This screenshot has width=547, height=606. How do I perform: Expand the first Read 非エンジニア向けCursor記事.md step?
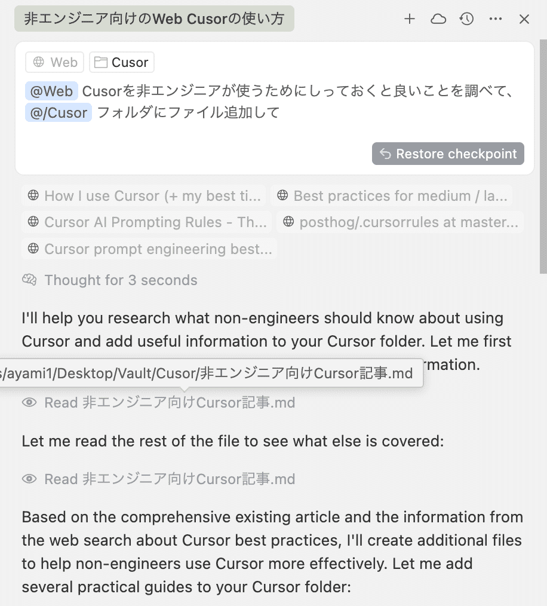[x=170, y=403]
